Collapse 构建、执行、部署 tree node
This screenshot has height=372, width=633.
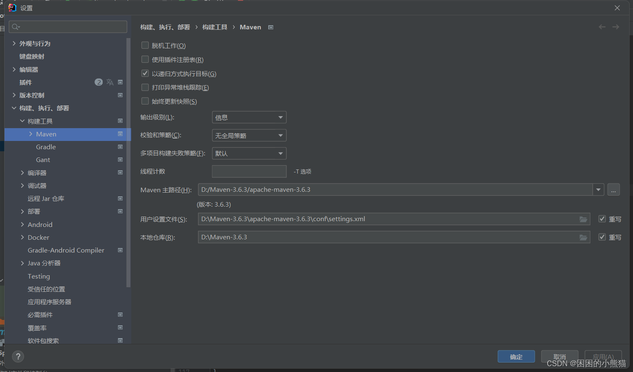[x=14, y=108]
